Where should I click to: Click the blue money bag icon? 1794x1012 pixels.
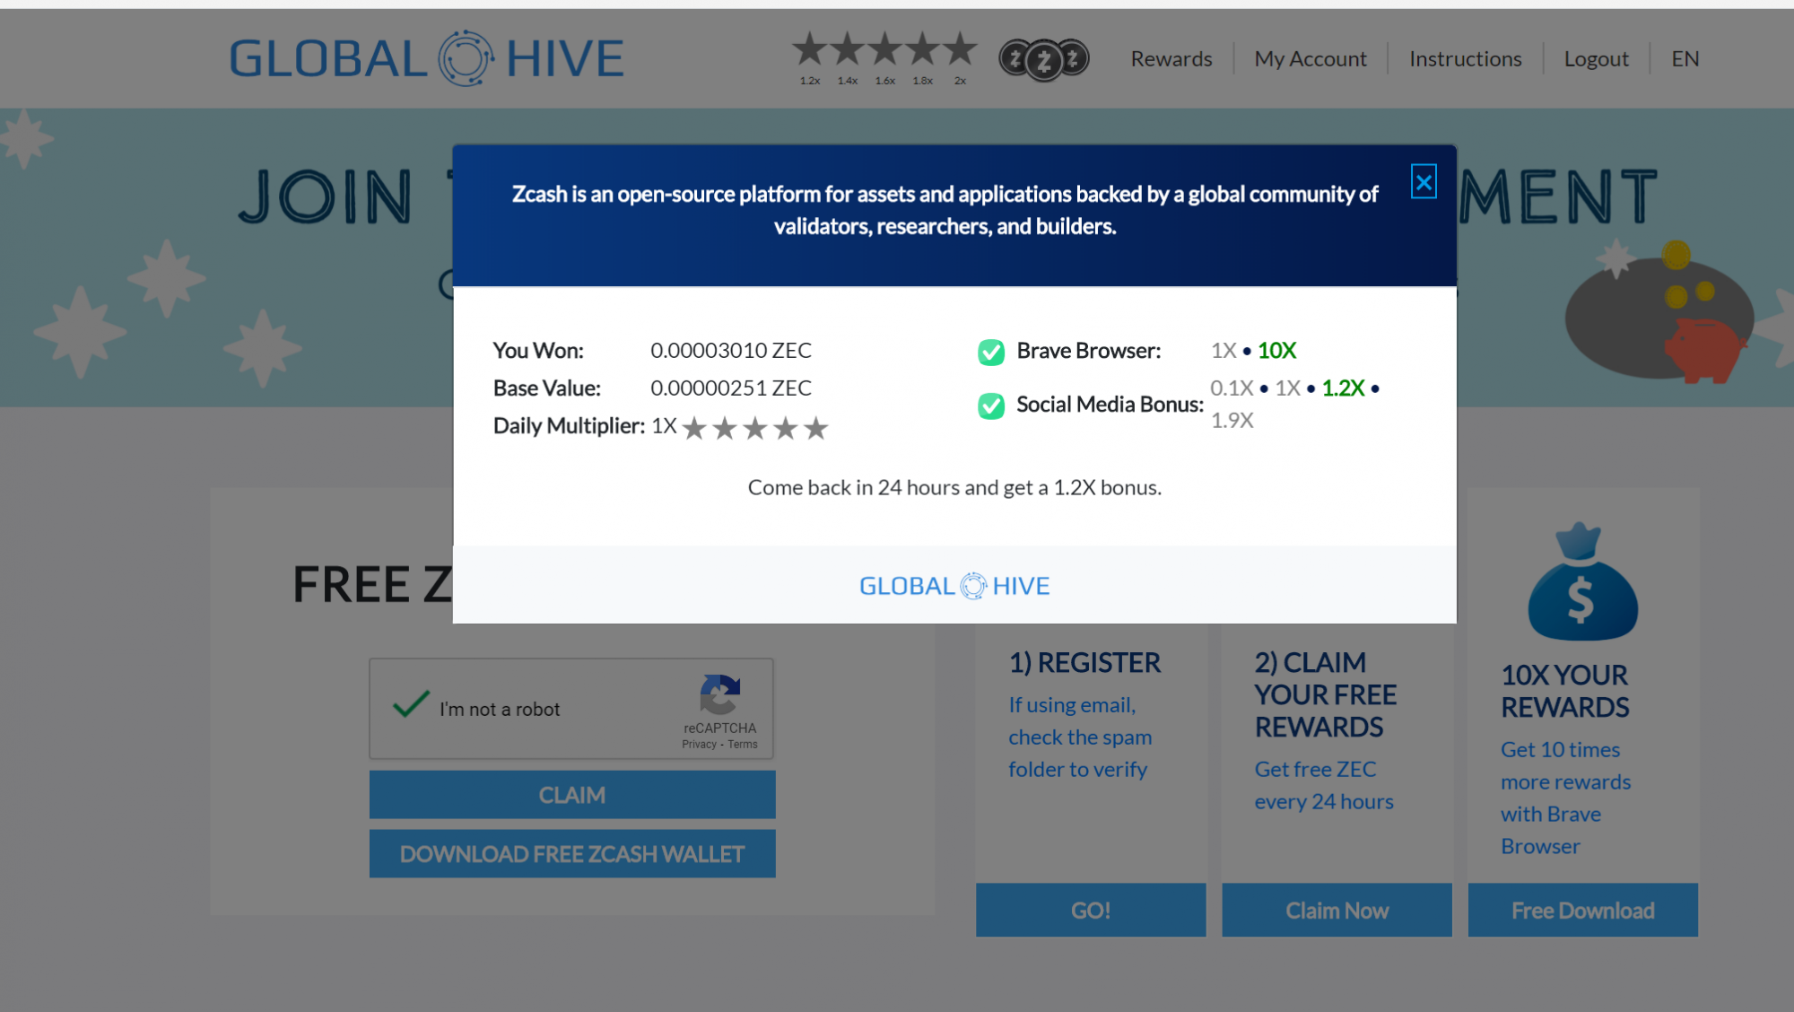click(1582, 581)
